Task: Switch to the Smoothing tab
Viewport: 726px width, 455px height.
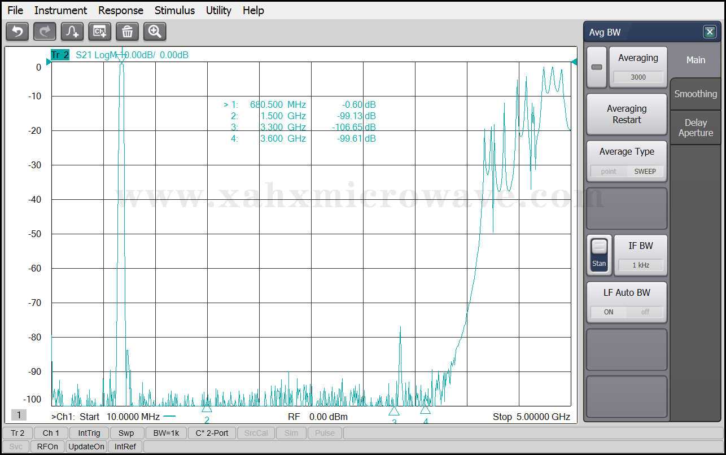Action: [696, 94]
